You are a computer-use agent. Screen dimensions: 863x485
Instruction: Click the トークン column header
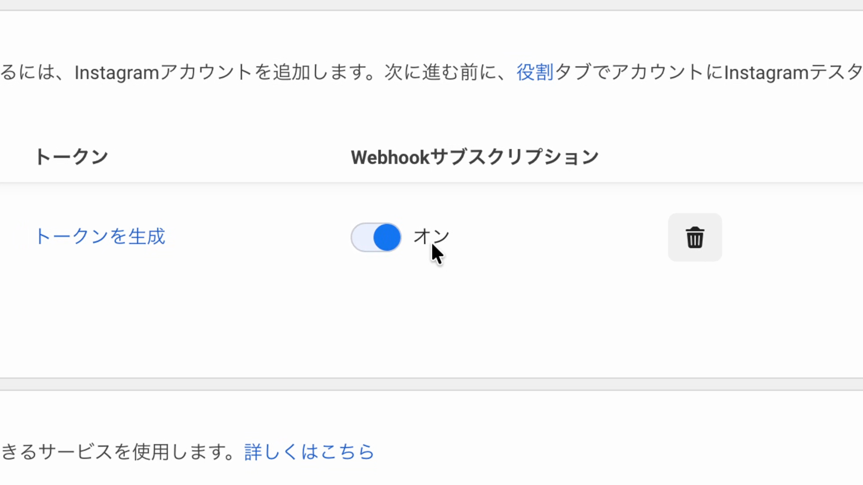[71, 157]
